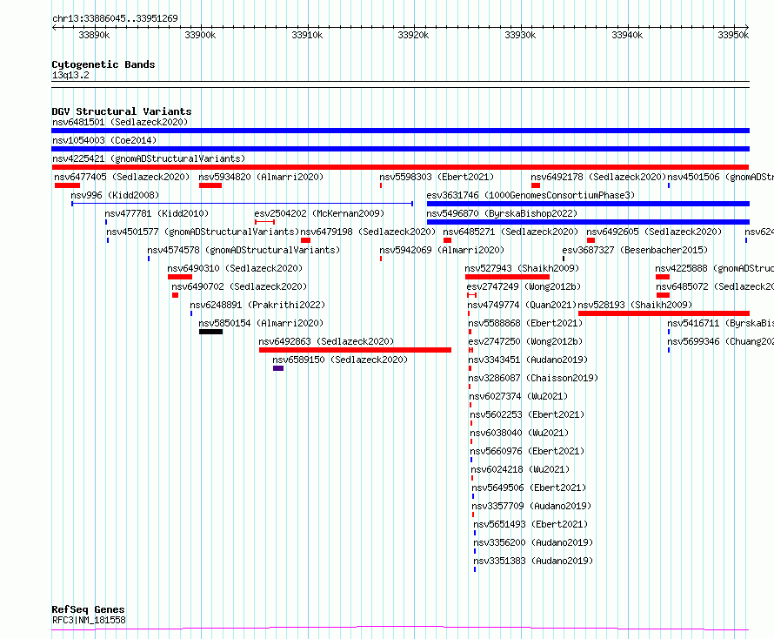Click the nsv6492178 red variant block
The width and height of the screenshot is (774, 639).
pos(536,185)
